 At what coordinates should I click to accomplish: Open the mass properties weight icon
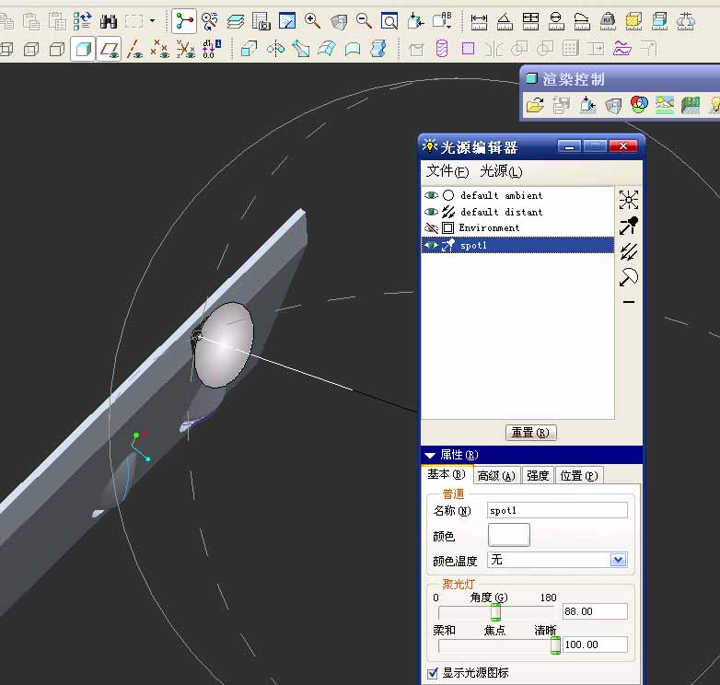pos(608,21)
